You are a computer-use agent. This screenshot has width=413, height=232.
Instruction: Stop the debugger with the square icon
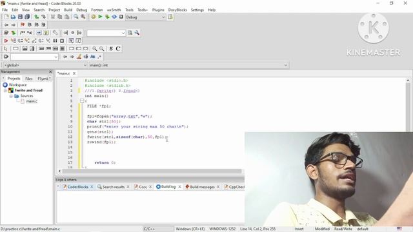coord(62,41)
